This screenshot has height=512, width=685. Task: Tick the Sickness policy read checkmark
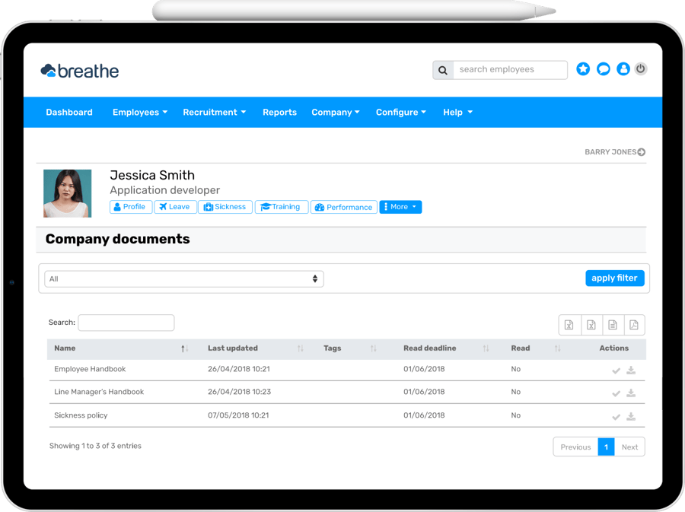[x=616, y=417]
